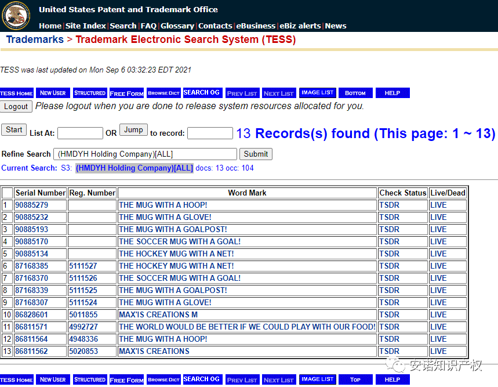Open THE SOCCER MUG WITH A GOAL! row 4
The height and width of the screenshot is (387, 498).
180,241
